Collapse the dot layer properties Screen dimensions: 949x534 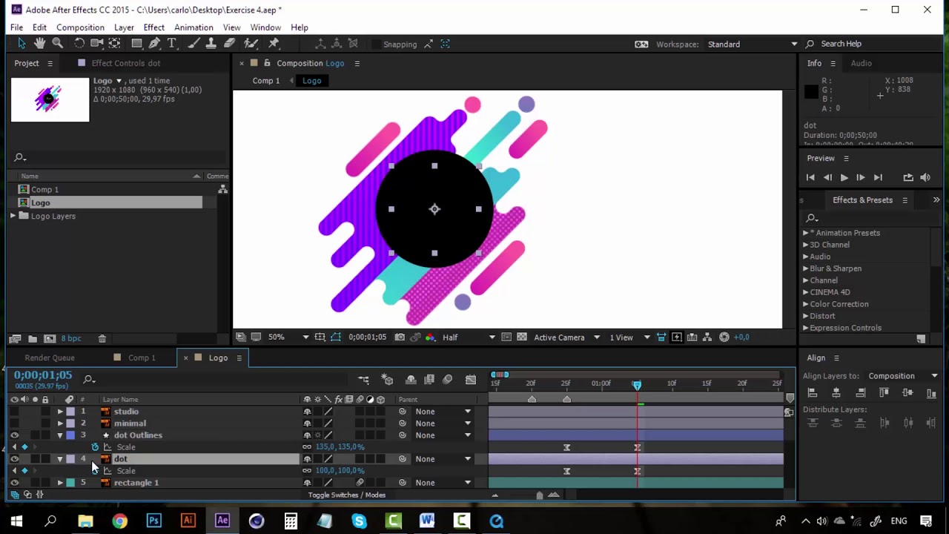pyautogui.click(x=60, y=459)
